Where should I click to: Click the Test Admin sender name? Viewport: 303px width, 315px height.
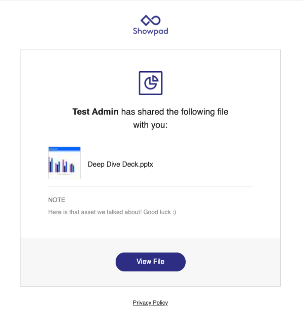tap(95, 112)
